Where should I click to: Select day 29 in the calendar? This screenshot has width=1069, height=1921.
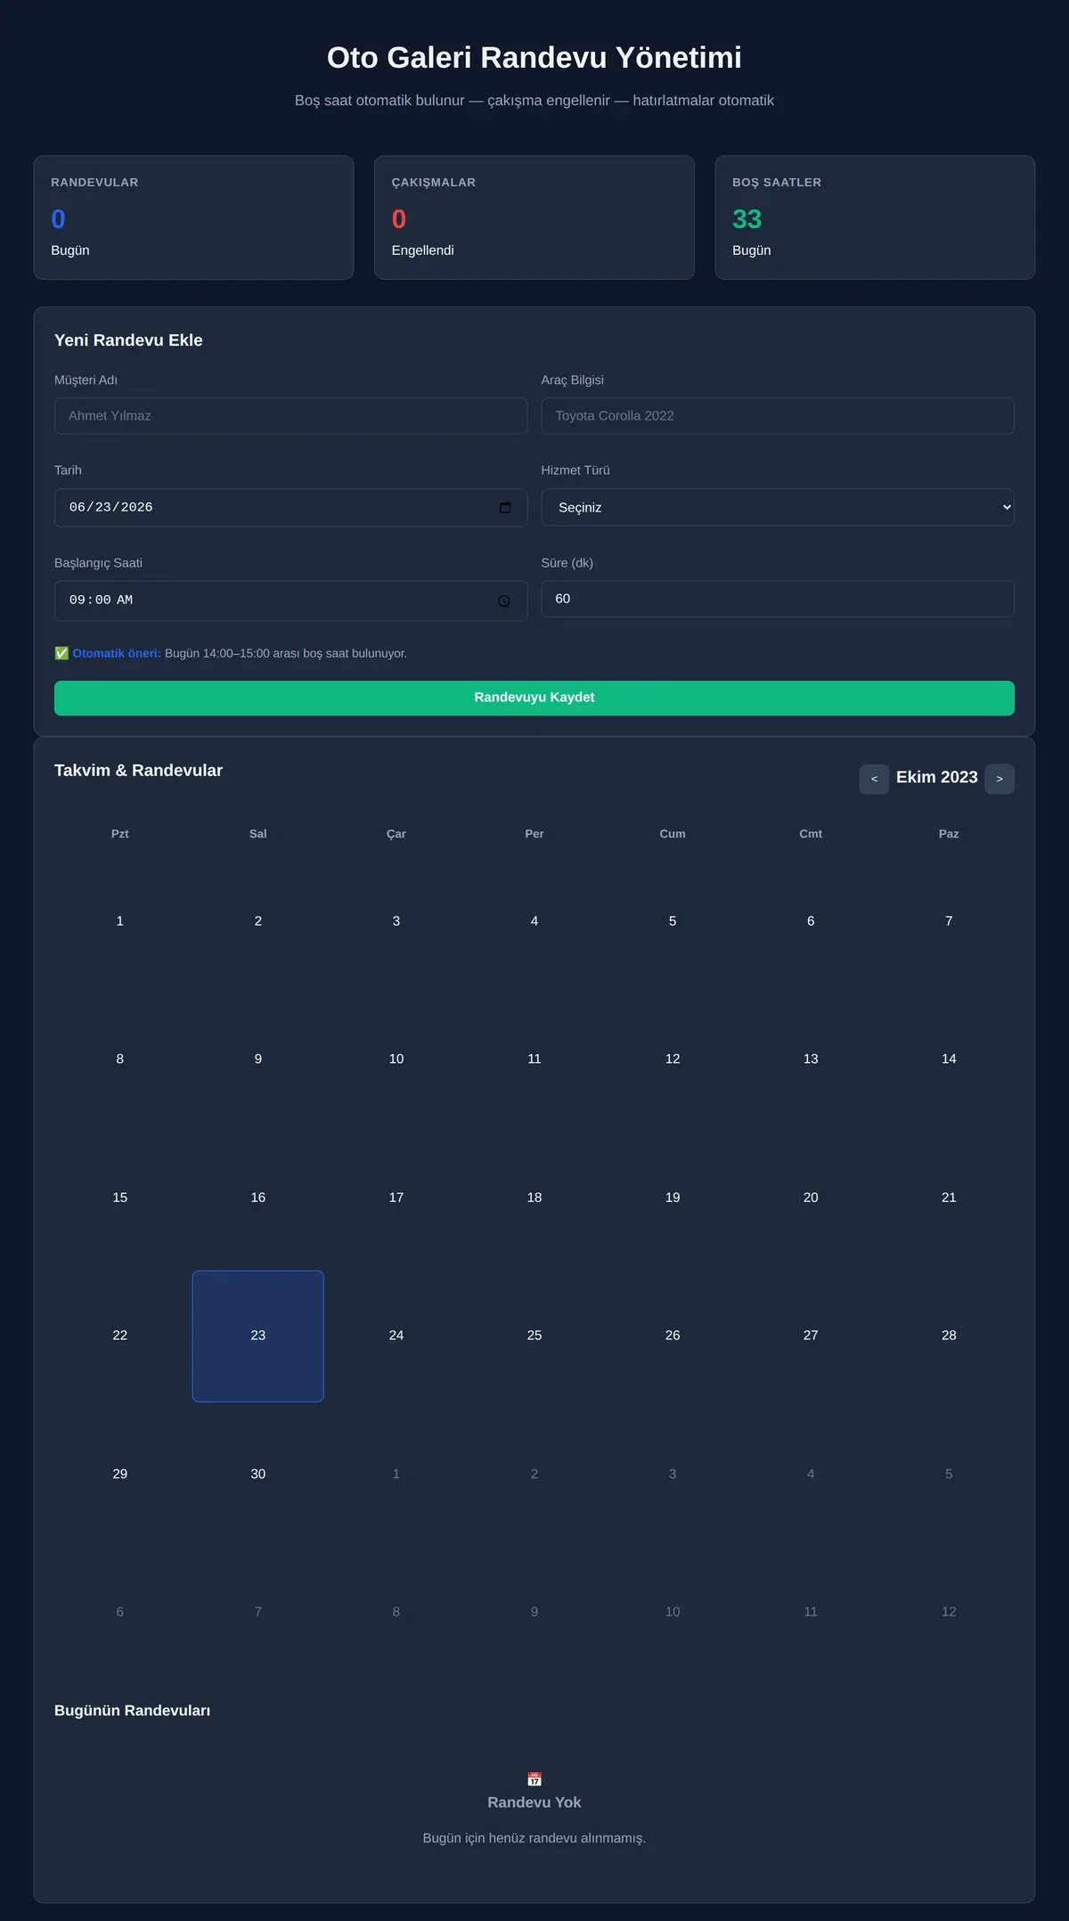point(120,1474)
